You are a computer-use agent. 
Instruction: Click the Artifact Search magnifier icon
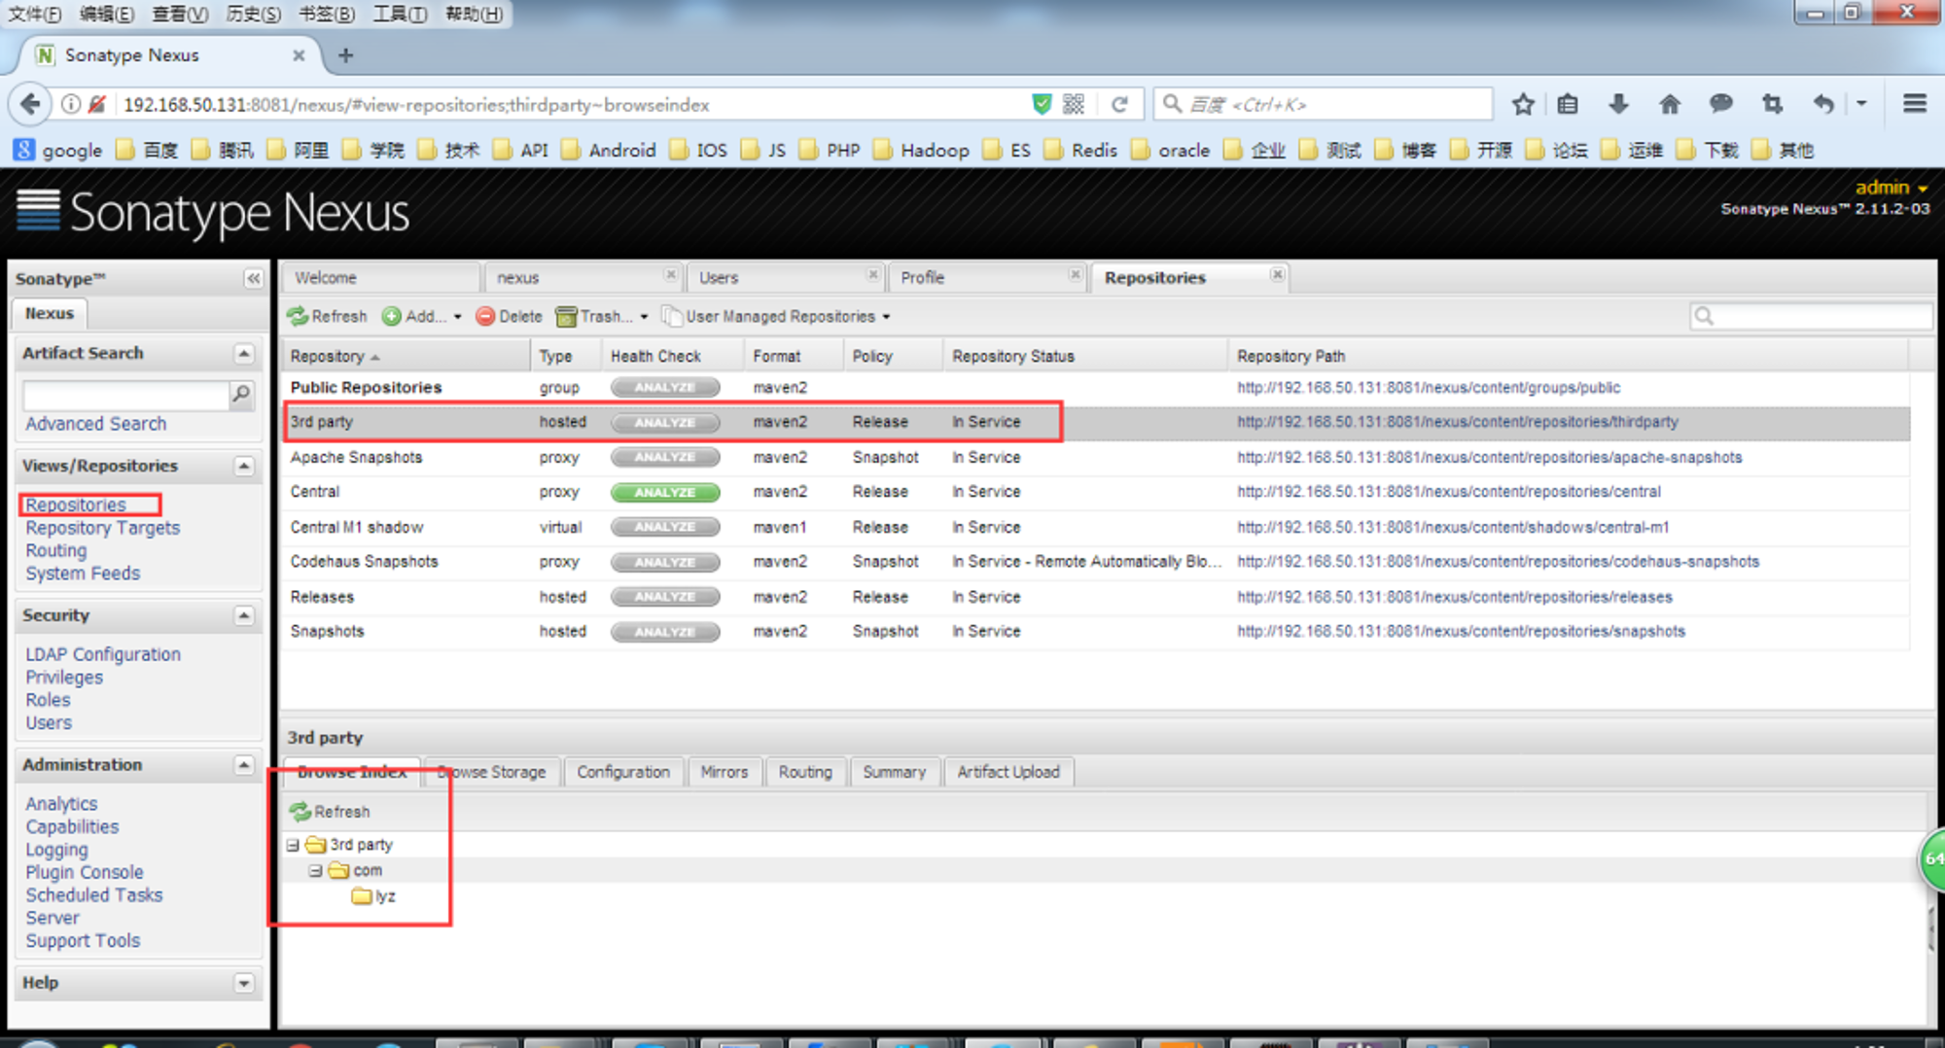click(x=241, y=394)
